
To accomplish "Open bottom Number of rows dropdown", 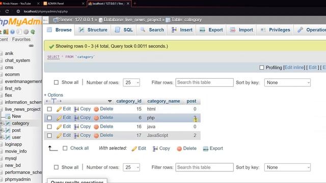I will pos(131,167).
